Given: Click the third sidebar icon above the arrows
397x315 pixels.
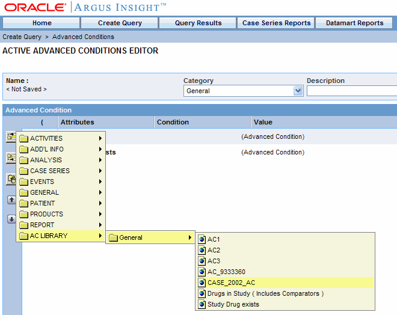Looking at the screenshot, I should (x=11, y=179).
